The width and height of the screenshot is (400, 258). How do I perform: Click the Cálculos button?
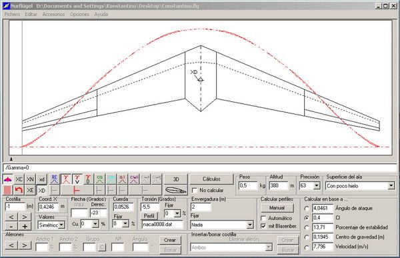click(211, 179)
